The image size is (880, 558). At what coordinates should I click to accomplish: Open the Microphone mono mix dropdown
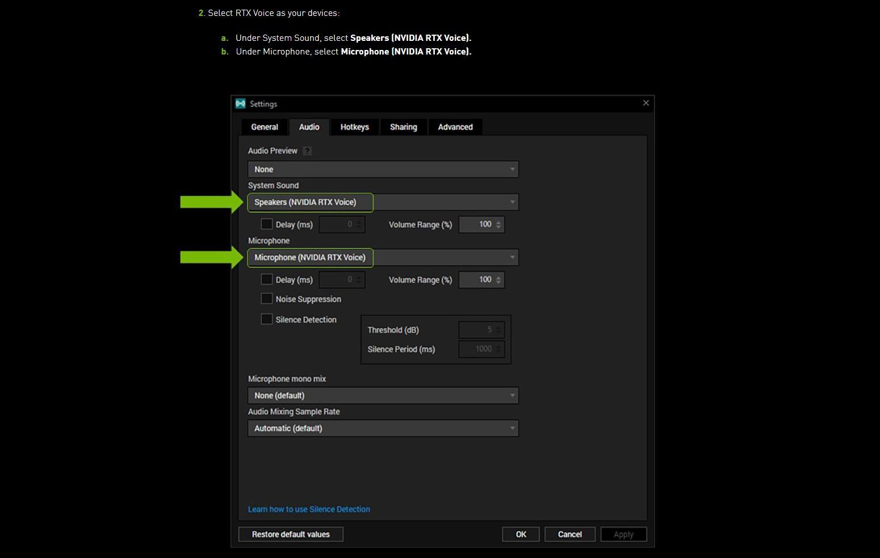point(383,395)
